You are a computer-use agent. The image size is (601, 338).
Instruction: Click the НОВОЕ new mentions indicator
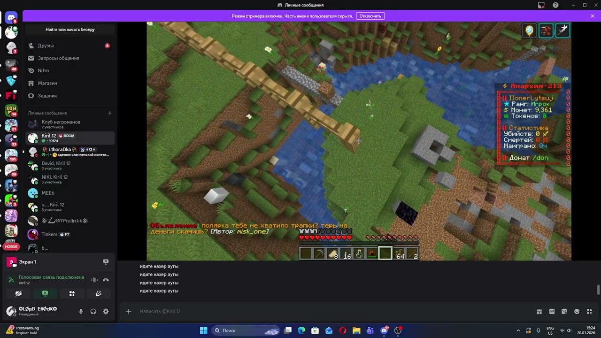(x=11, y=246)
